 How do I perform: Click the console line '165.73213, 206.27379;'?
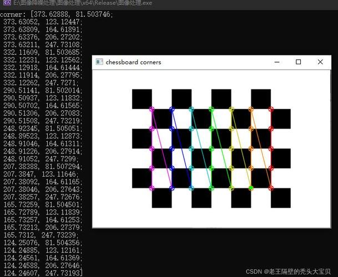[x=43, y=227]
